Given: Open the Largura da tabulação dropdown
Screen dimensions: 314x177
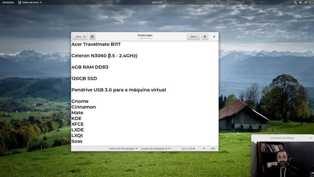Looking at the screenshot, I should 156,148.
